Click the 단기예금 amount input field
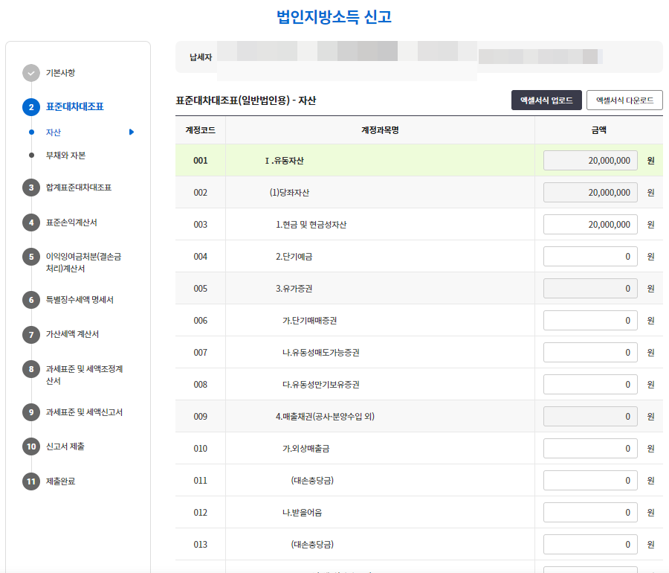The height and width of the screenshot is (573, 669). [590, 256]
